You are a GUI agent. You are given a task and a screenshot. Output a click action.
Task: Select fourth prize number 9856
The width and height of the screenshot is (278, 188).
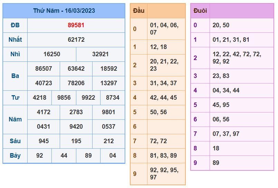(64, 98)
